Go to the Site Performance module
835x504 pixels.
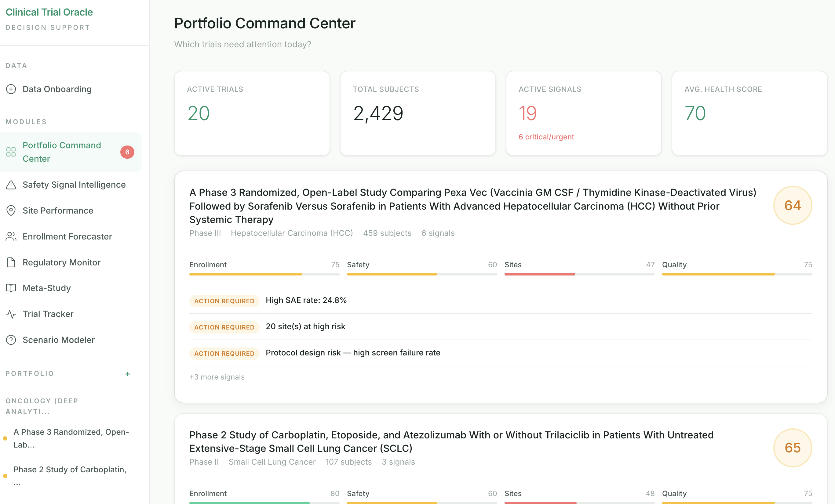click(x=71, y=211)
